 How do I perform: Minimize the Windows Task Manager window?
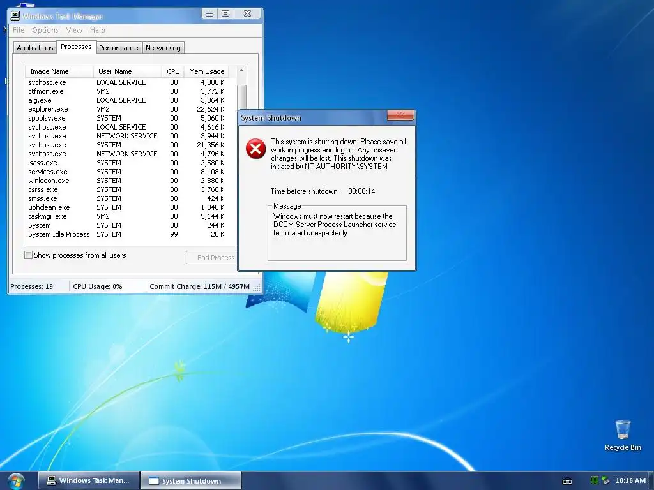pyautogui.click(x=209, y=14)
